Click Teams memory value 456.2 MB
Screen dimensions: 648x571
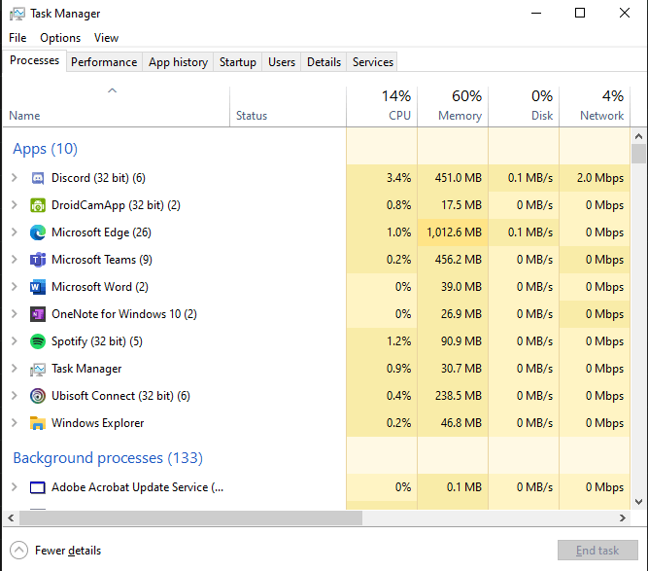tap(458, 260)
